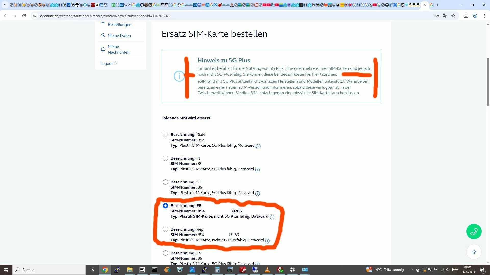Click the green phone call button

click(x=474, y=231)
